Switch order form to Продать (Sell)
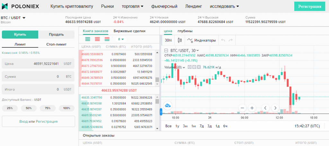 [x=56, y=35]
